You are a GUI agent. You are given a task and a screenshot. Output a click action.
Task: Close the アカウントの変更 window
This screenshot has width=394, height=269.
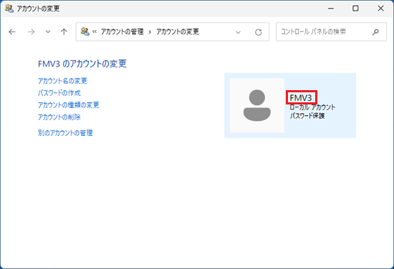click(380, 9)
